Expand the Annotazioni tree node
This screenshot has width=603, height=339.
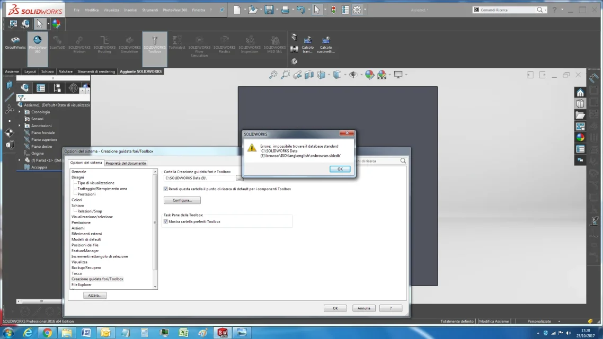tap(20, 126)
